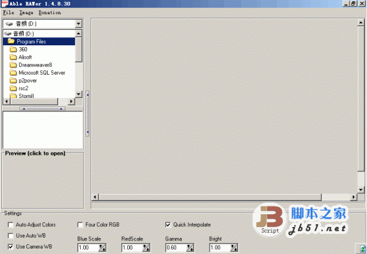Click the RedScale spinner arrows

point(146,248)
